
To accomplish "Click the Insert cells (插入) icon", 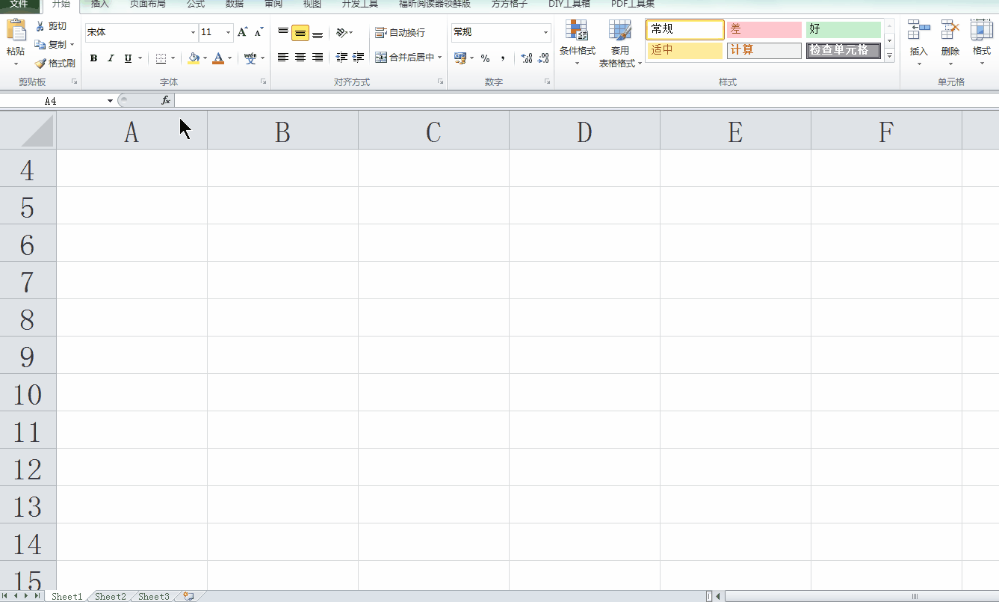I will coord(918,30).
